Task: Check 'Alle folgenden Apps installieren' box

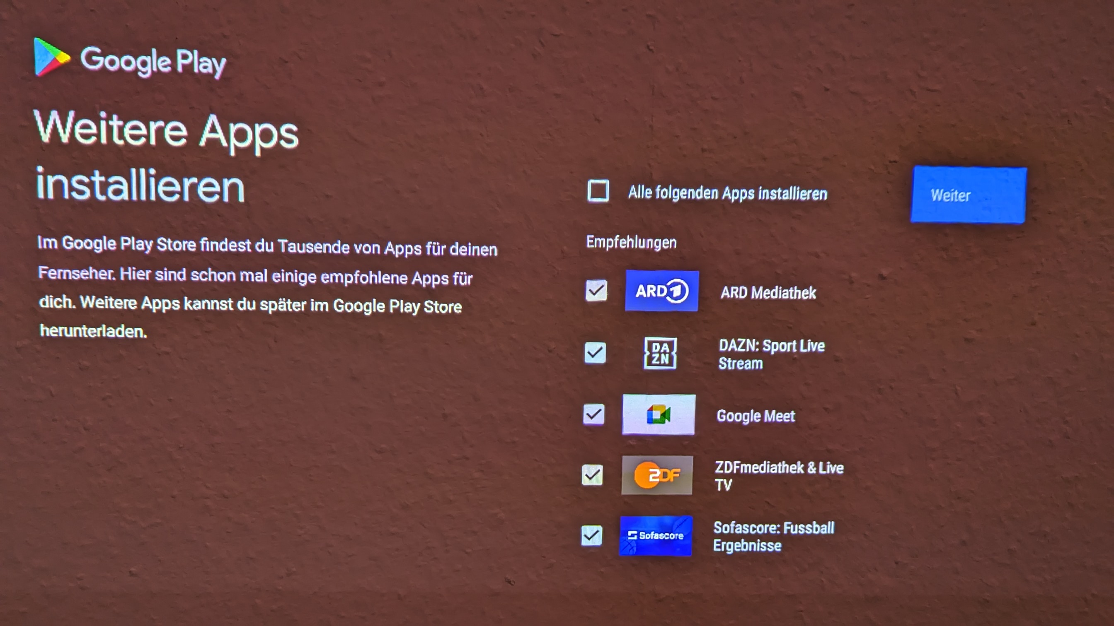Action: click(x=598, y=191)
